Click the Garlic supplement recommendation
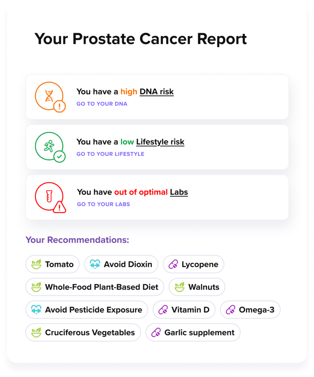The width and height of the screenshot is (314, 377). tap(193, 332)
